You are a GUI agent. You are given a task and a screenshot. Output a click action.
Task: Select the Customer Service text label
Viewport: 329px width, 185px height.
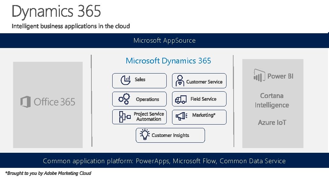tap(204, 82)
